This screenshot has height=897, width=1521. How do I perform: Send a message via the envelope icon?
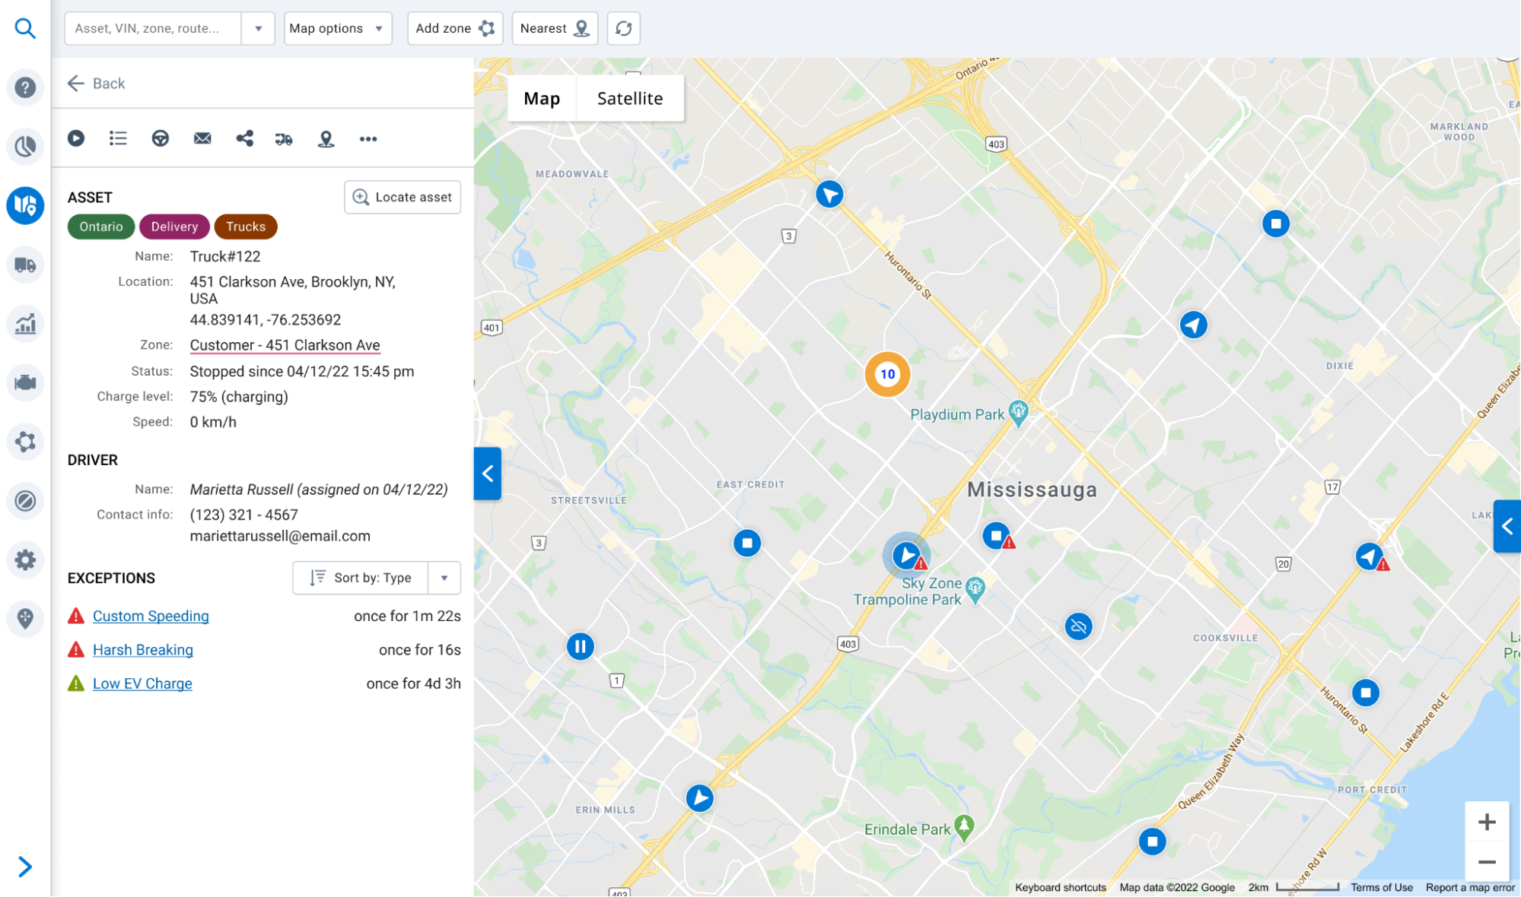pyautogui.click(x=202, y=138)
